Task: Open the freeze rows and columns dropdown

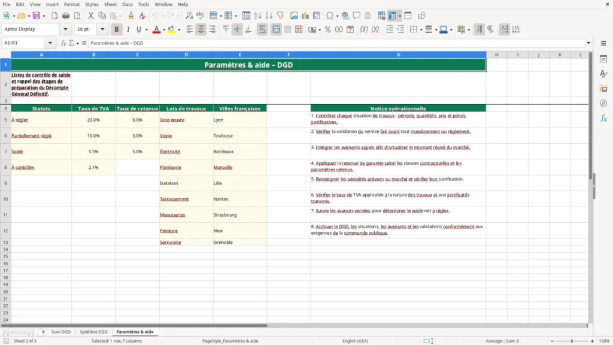Action: tap(399, 16)
